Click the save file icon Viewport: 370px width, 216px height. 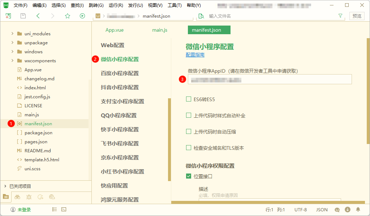(23, 16)
